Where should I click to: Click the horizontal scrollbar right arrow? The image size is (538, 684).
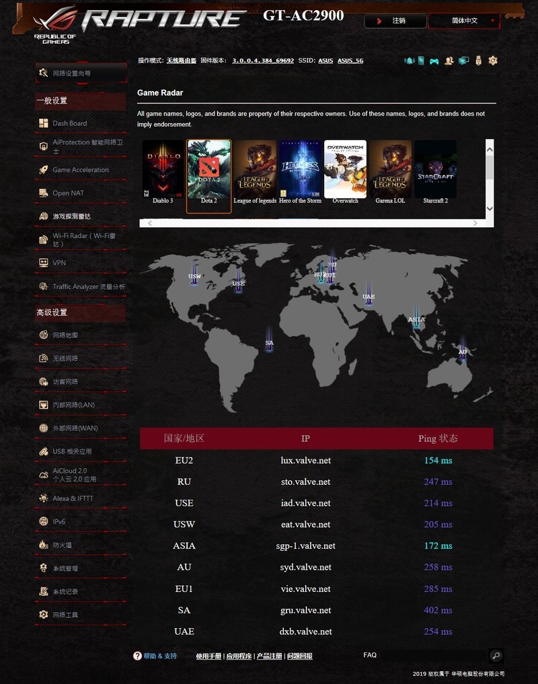tap(475, 223)
